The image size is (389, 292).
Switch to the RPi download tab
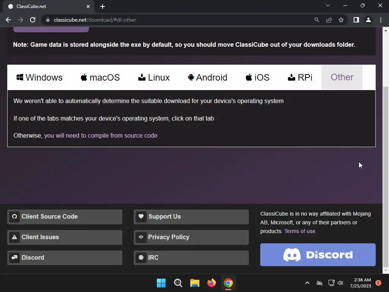point(300,78)
